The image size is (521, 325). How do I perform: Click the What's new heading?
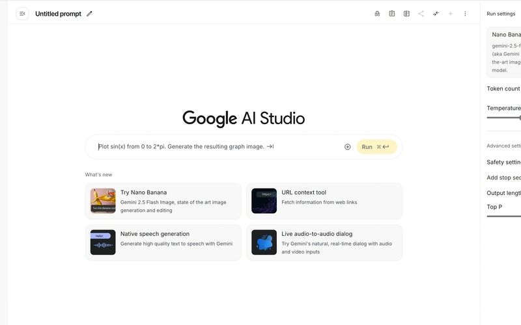click(98, 174)
